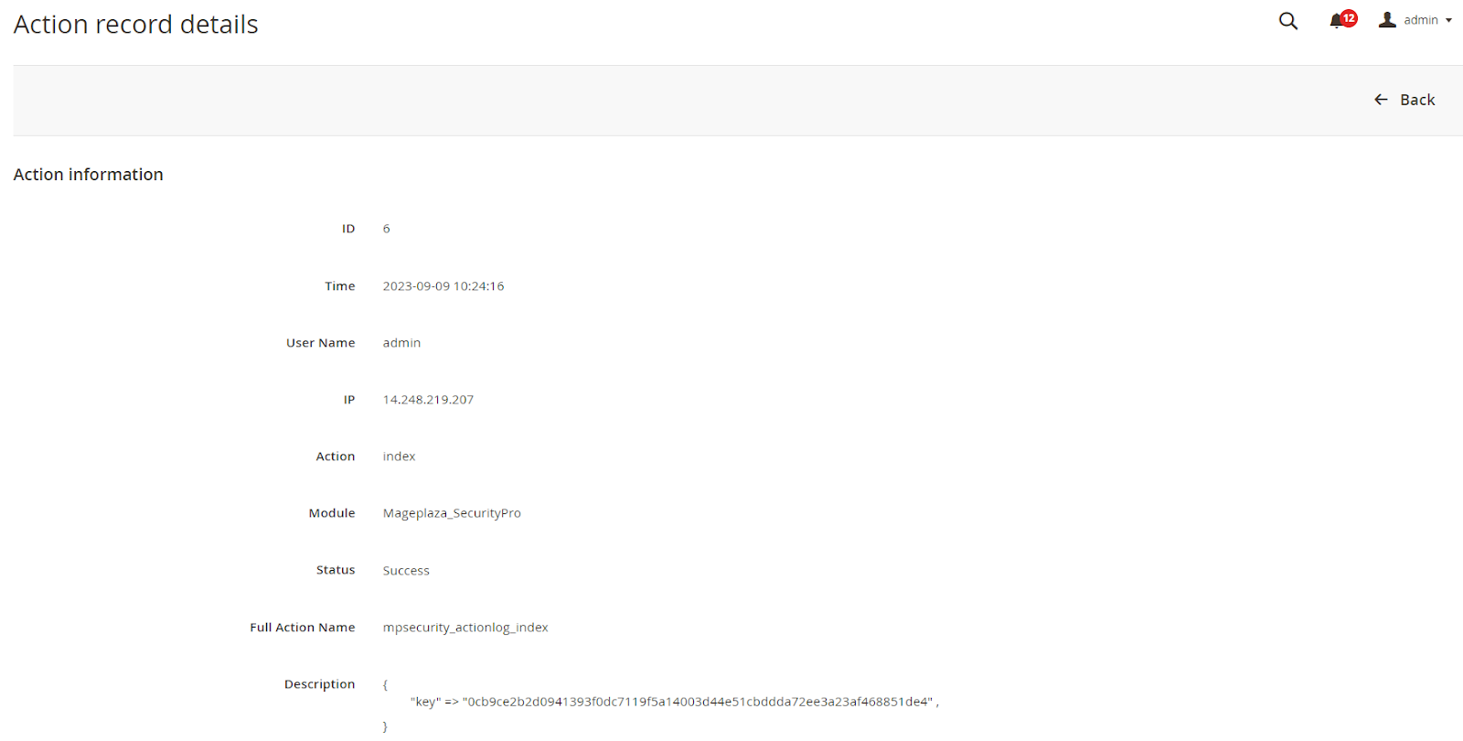
Task: Open the admin account menu label
Action: point(1420,20)
